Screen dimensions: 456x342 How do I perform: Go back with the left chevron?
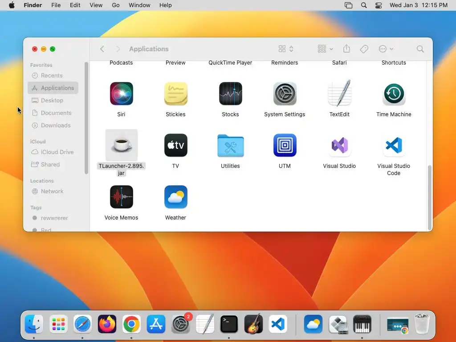(x=102, y=49)
